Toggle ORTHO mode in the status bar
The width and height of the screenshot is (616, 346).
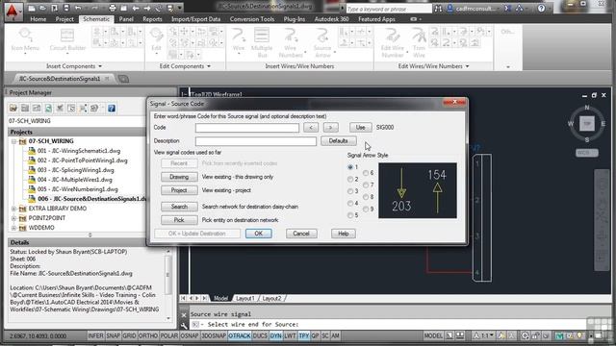(147, 335)
